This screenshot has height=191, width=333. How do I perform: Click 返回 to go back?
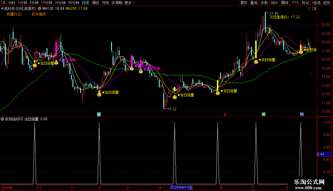[327, 3]
